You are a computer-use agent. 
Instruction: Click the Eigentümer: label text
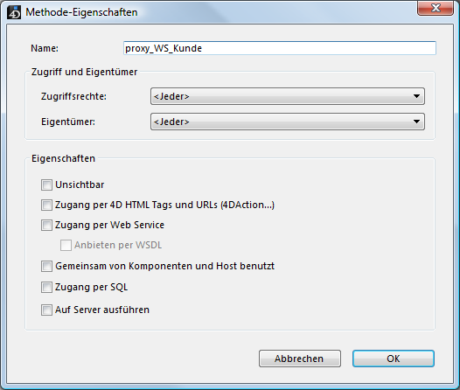point(68,122)
